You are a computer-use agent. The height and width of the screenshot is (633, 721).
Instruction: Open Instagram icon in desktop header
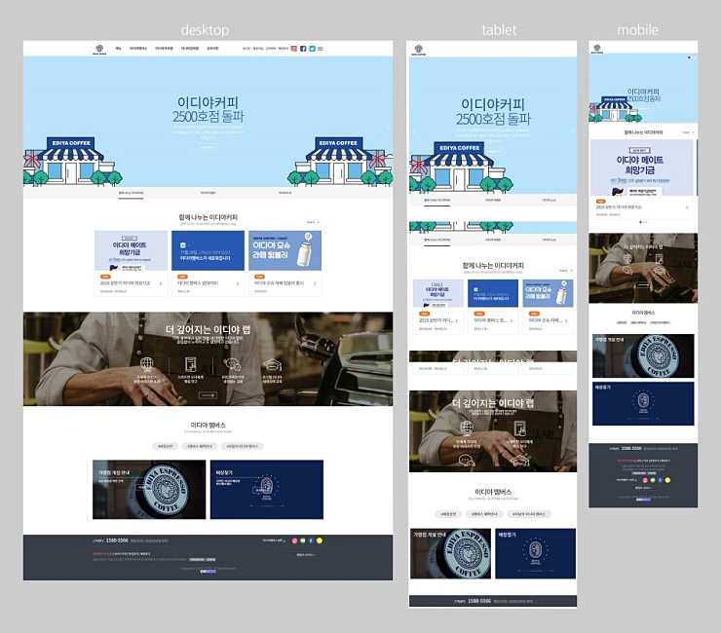294,49
